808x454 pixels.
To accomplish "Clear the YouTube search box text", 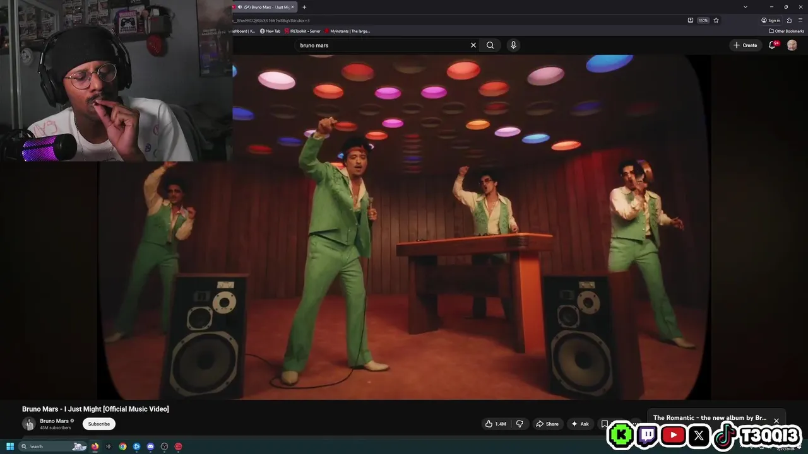I will click(473, 45).
